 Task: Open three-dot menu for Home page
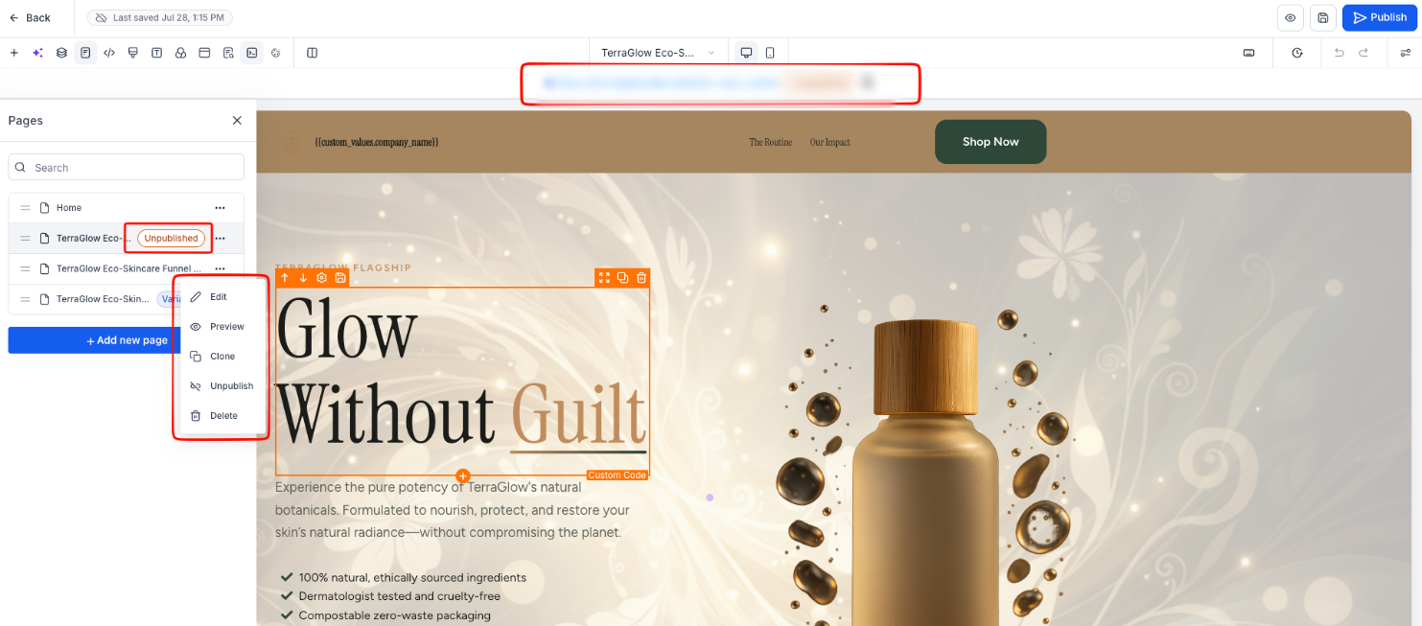coord(220,208)
